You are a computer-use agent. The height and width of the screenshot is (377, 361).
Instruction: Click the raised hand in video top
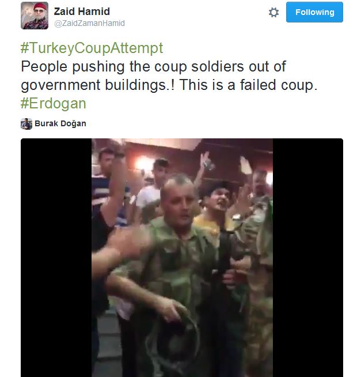207,161
